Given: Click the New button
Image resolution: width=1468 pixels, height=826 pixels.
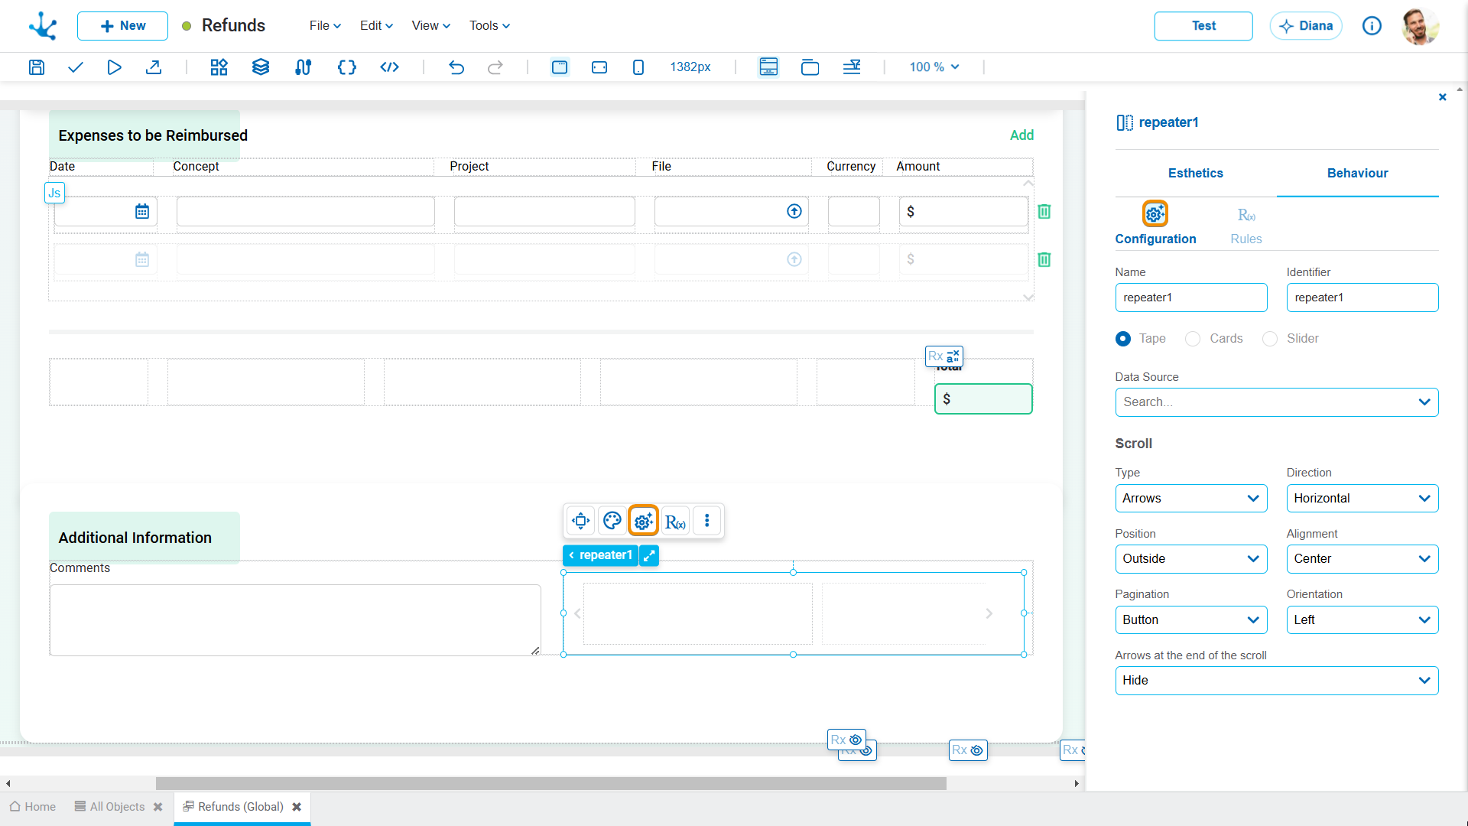Looking at the screenshot, I should pos(122,26).
